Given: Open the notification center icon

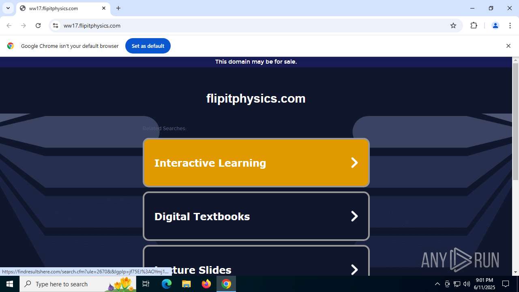Looking at the screenshot, I should tap(506, 284).
